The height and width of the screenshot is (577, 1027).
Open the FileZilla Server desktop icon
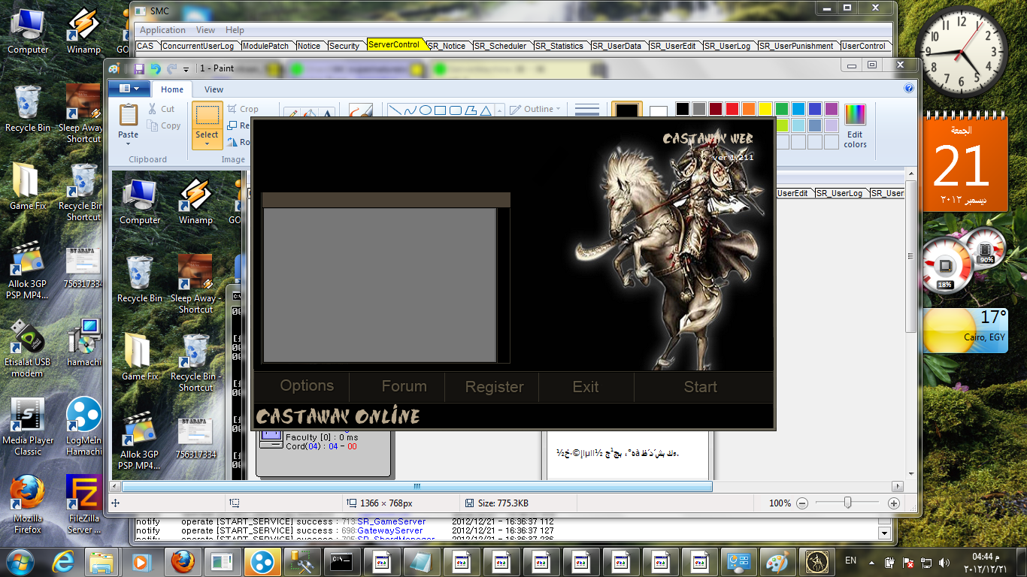click(x=83, y=504)
